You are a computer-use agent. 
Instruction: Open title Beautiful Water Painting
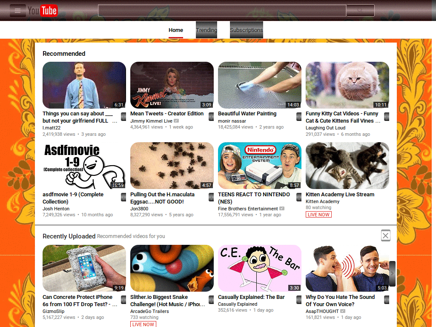[247, 113]
